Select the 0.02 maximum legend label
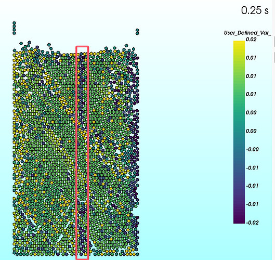The width and height of the screenshot is (275, 260). [251, 40]
